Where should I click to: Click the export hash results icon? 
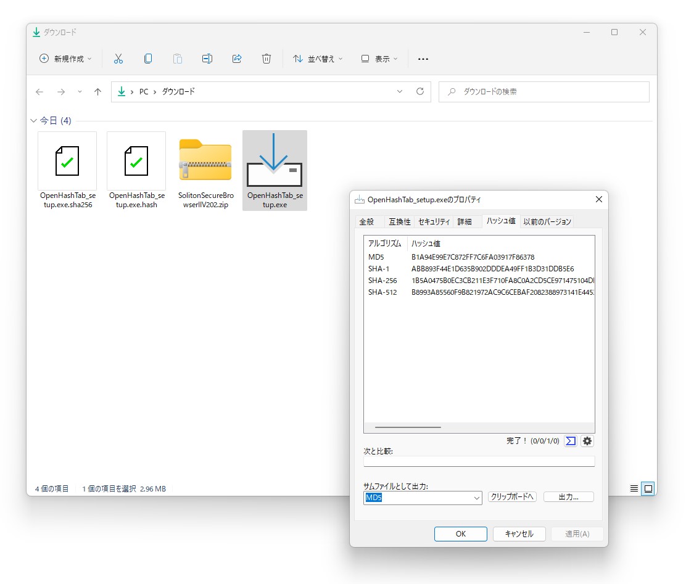(x=570, y=441)
